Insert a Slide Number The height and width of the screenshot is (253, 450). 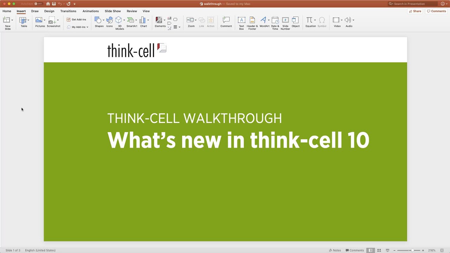click(285, 22)
